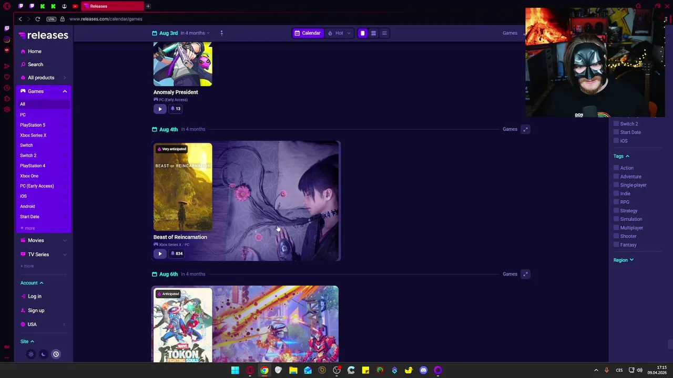The width and height of the screenshot is (673, 378).
Task: Reload the page in browser
Action: (x=38, y=19)
